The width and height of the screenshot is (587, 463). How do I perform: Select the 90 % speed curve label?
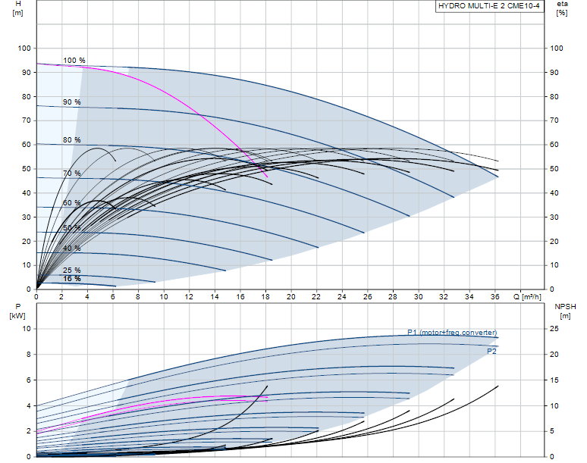pyautogui.click(x=72, y=102)
